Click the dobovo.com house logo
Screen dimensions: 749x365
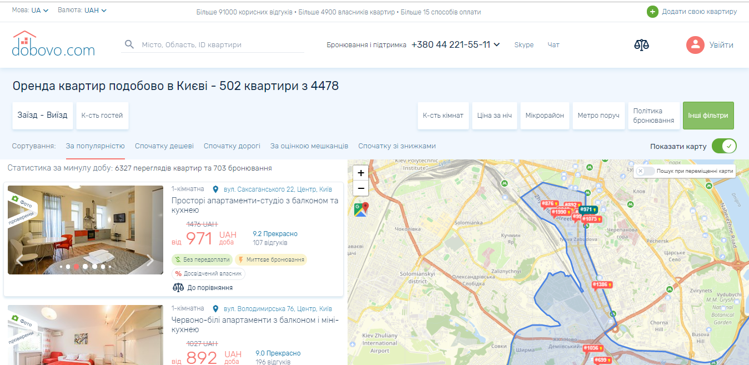(x=53, y=44)
